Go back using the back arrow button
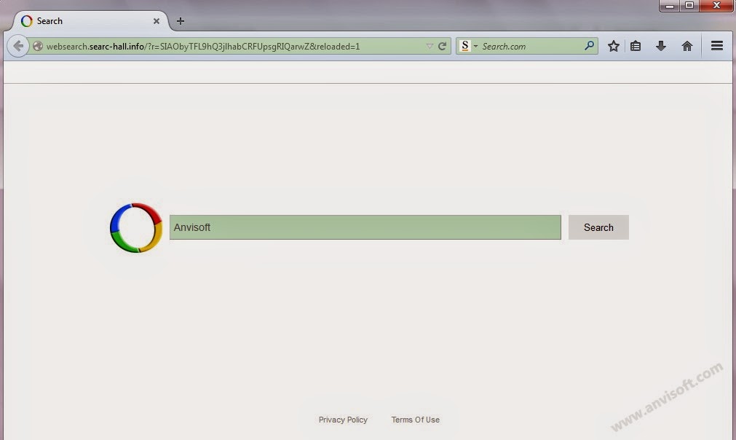 coord(18,46)
